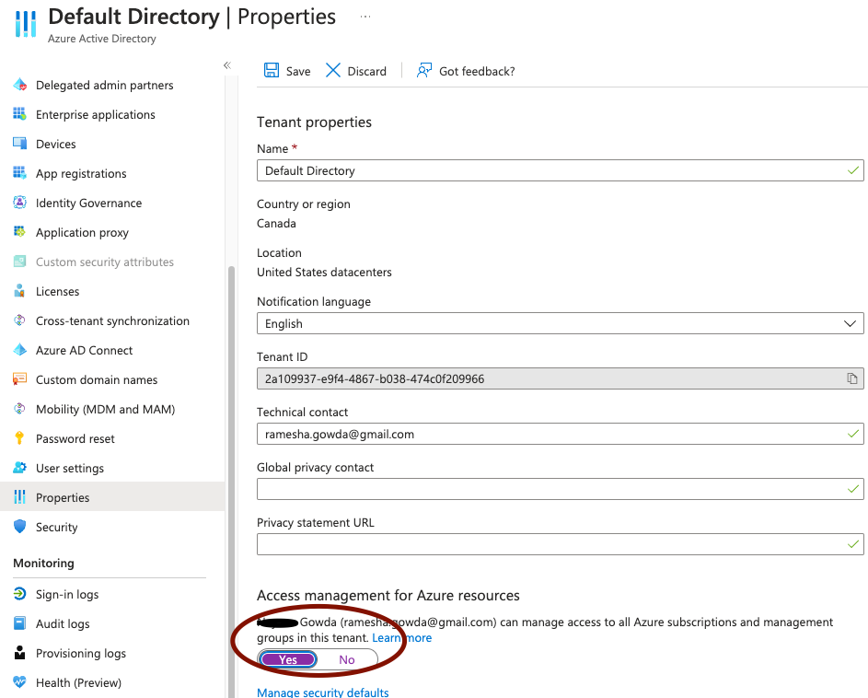Click the Save floppy disk icon

tap(272, 70)
